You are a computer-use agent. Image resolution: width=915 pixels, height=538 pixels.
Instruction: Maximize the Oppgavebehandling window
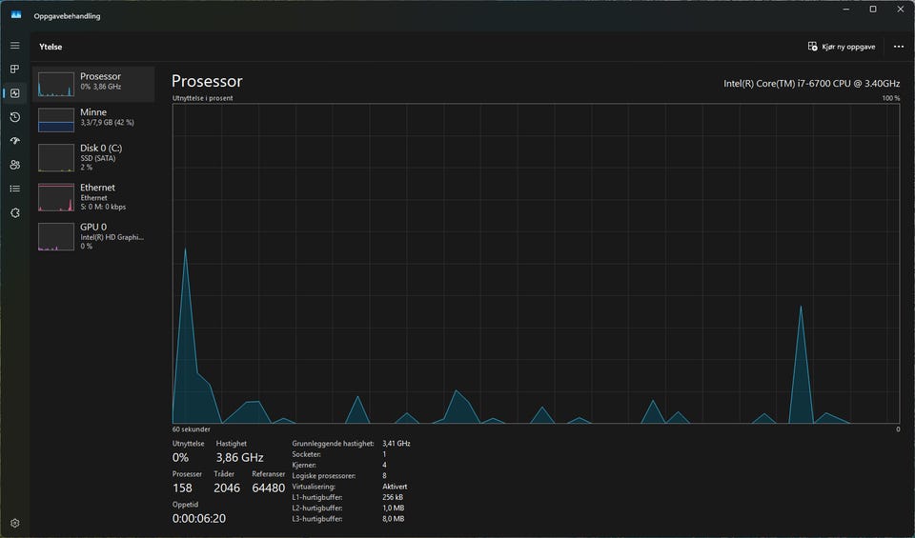tap(872, 10)
